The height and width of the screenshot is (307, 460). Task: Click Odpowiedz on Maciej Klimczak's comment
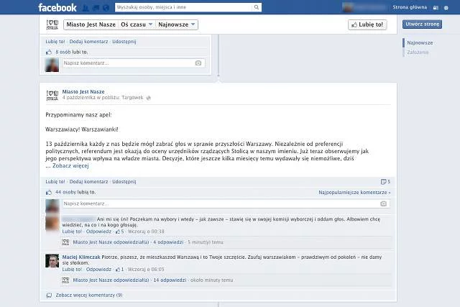[98, 270]
